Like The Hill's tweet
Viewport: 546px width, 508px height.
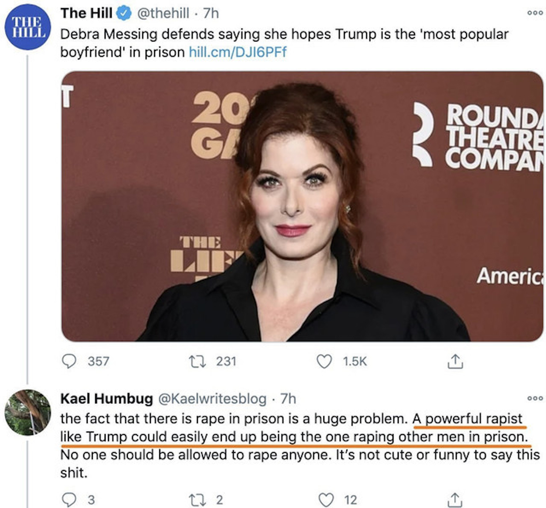click(324, 361)
